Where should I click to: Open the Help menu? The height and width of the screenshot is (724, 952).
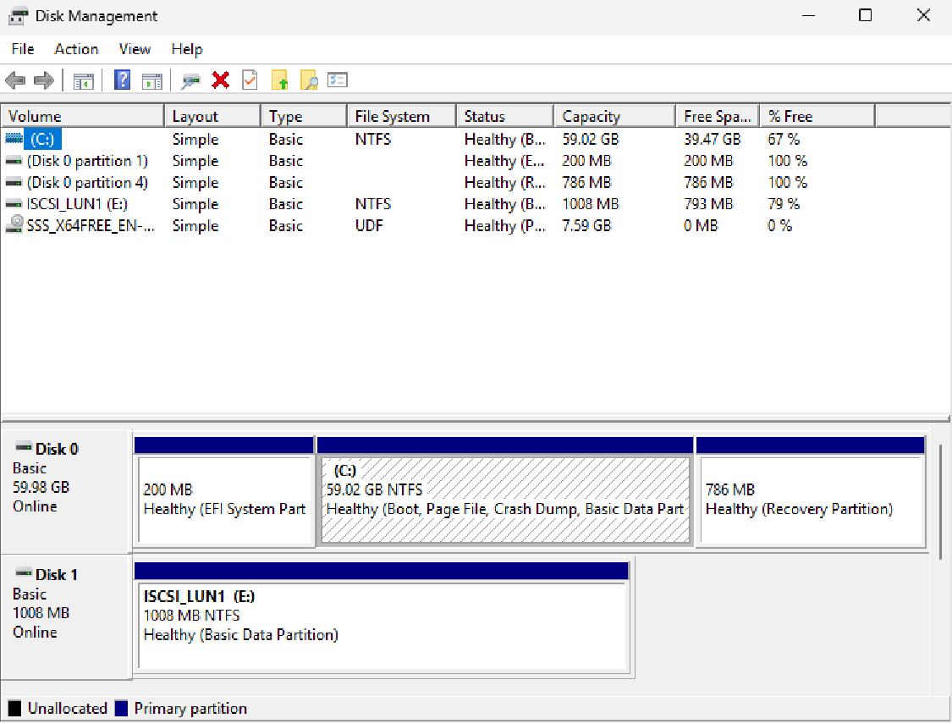[x=186, y=49]
